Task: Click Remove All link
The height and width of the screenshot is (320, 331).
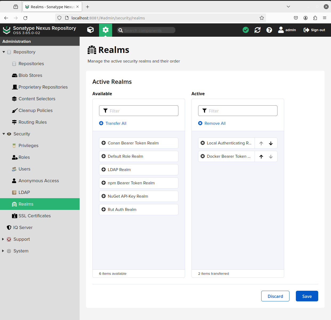Action: tap(212, 123)
